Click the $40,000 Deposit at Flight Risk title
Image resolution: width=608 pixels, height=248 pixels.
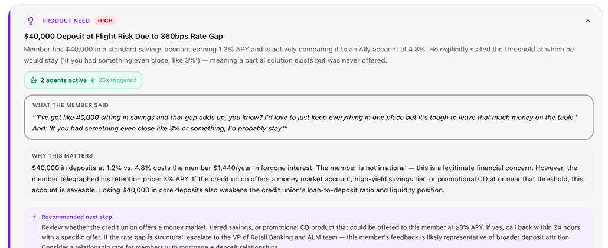[123, 36]
